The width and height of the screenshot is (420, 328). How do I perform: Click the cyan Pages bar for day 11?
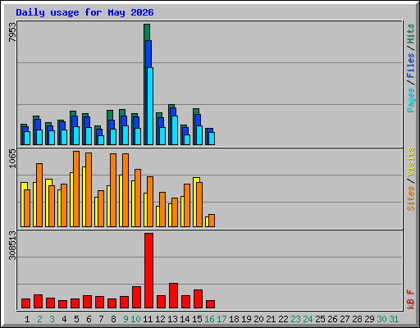150,106
